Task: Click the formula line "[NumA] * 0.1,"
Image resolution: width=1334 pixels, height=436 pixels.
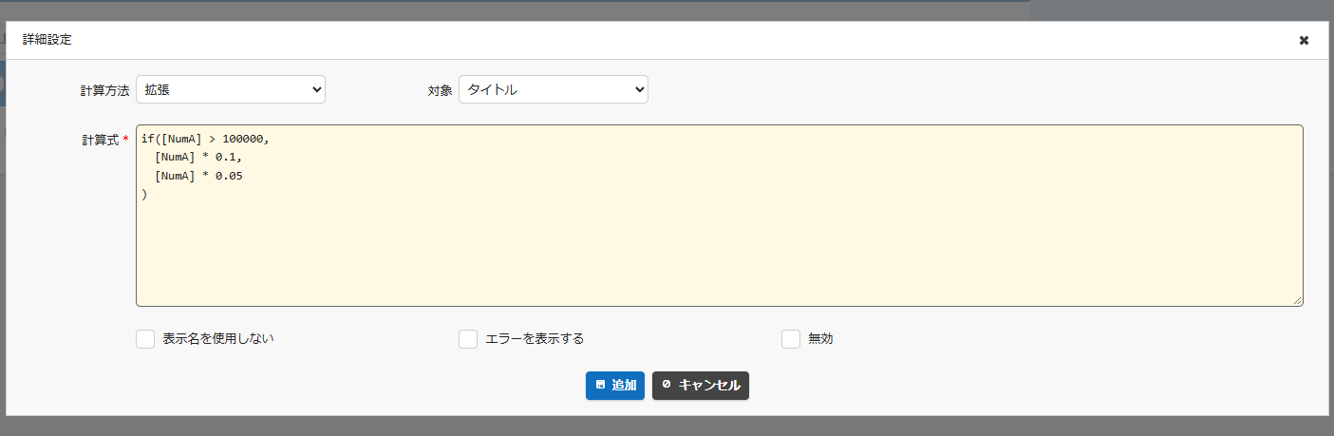Action: (x=198, y=157)
